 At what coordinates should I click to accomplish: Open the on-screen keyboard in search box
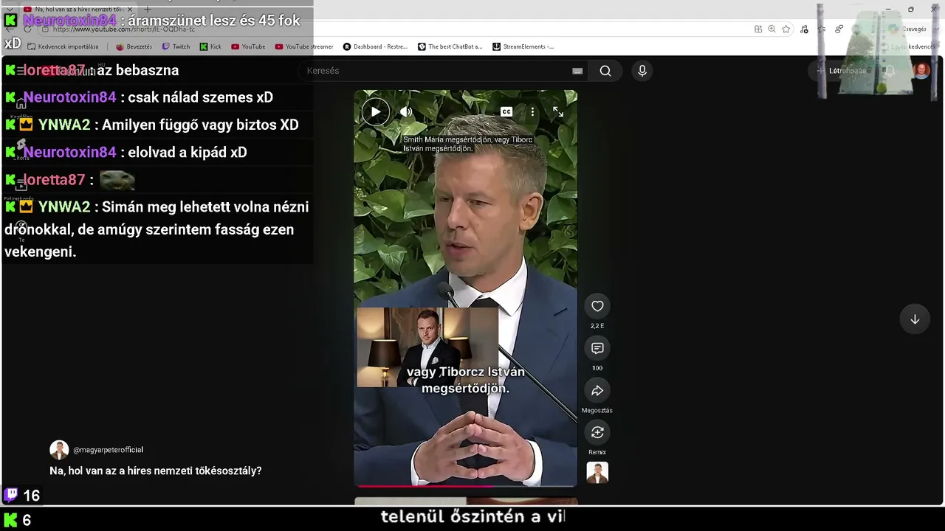click(577, 71)
